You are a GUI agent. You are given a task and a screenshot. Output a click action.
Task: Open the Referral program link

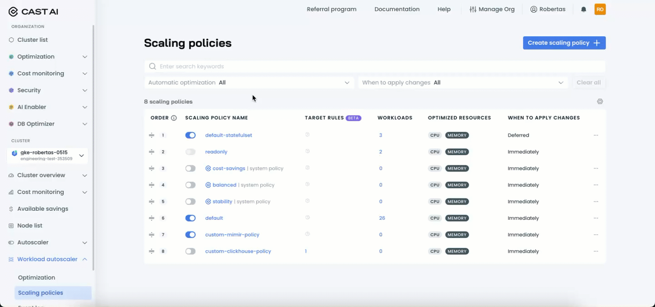click(332, 9)
